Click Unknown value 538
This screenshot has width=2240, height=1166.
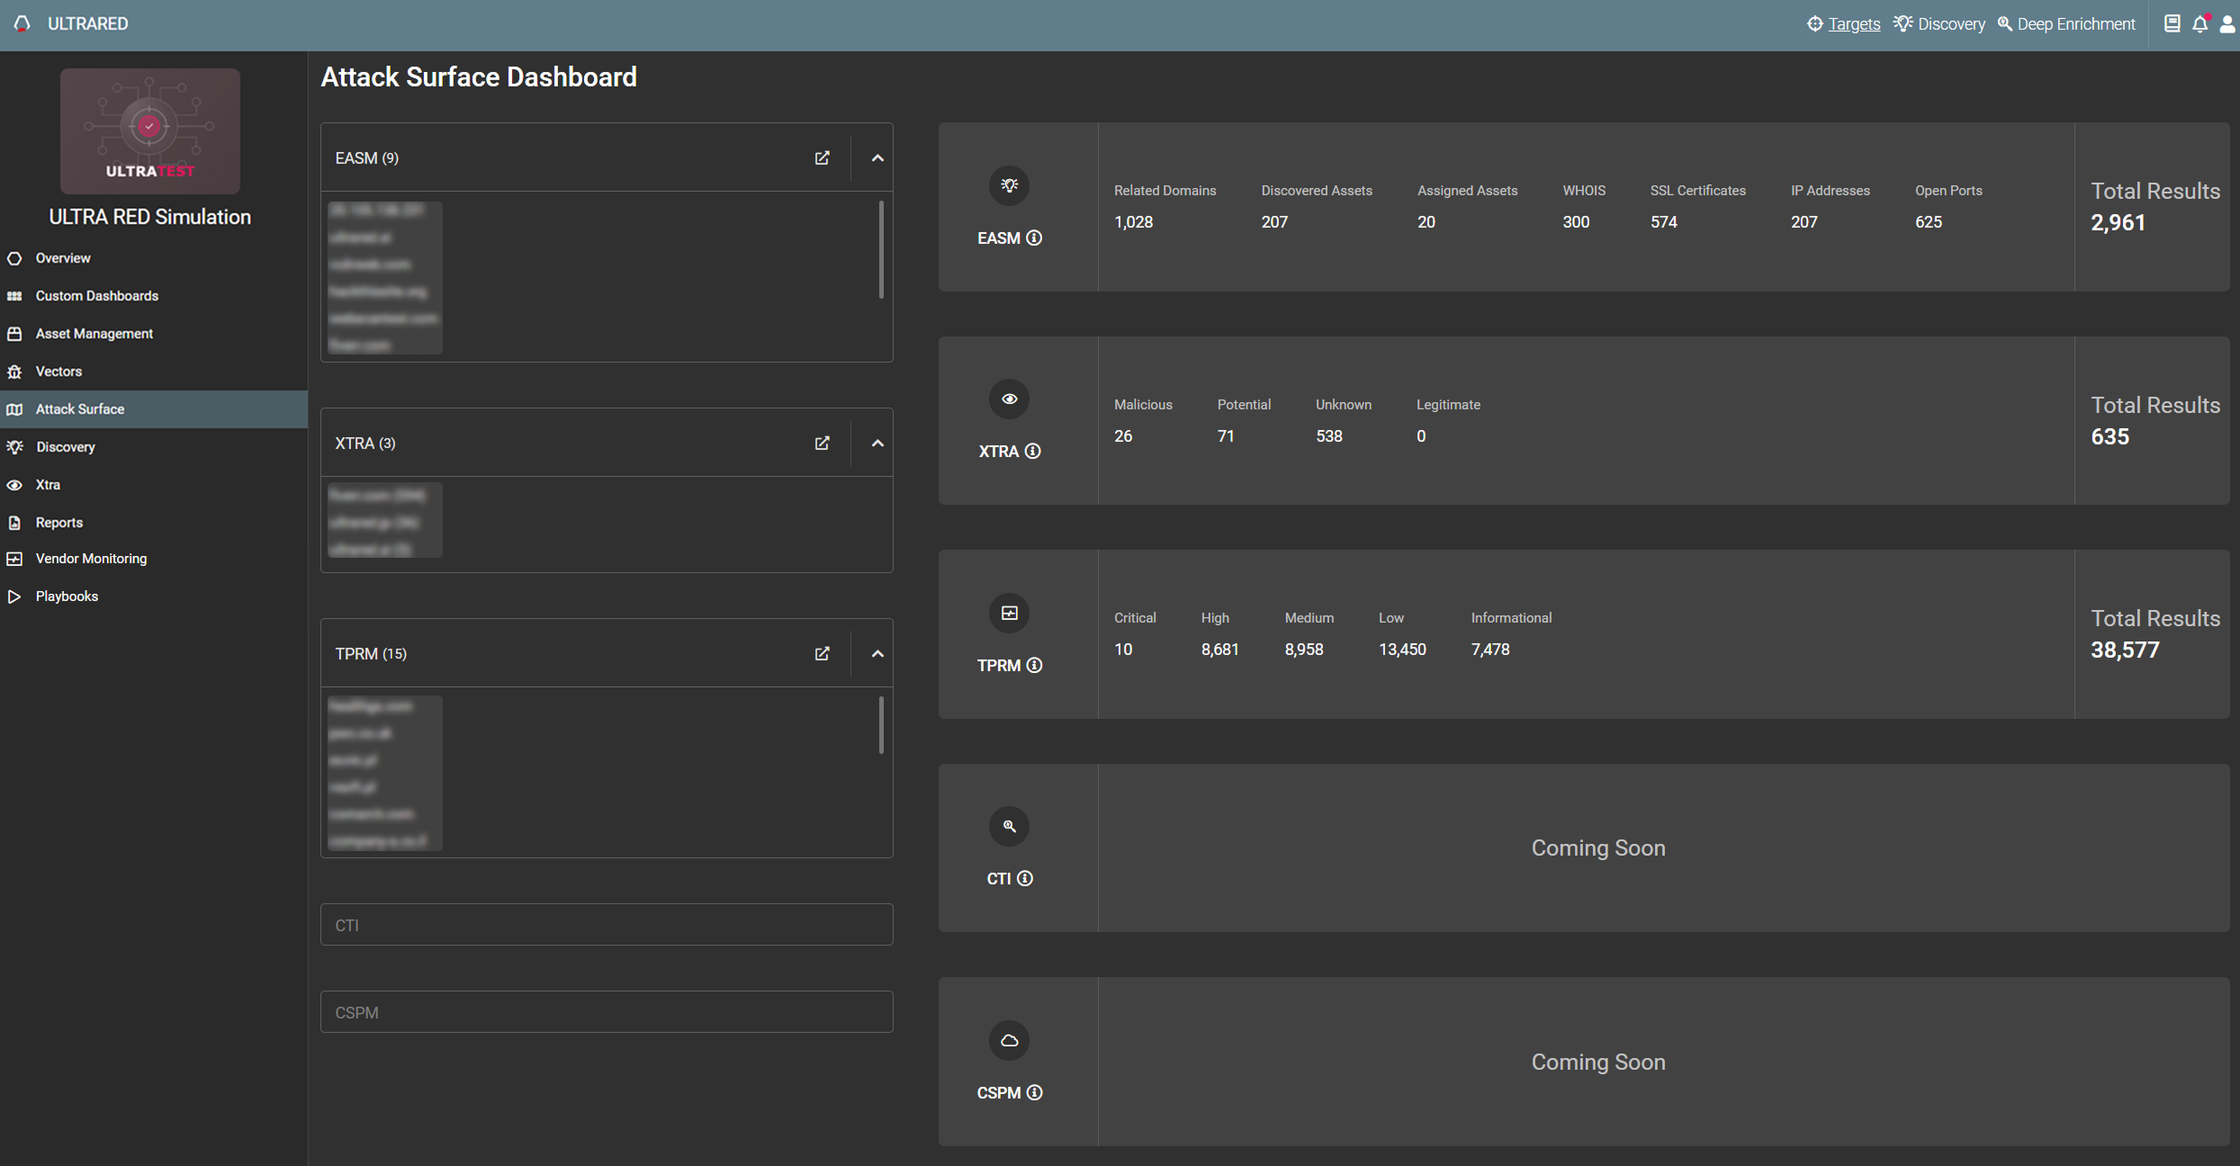click(1328, 436)
